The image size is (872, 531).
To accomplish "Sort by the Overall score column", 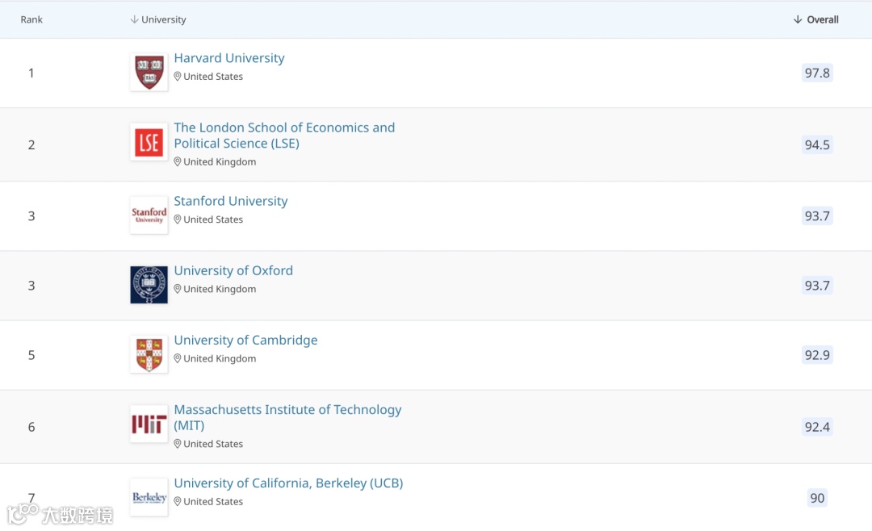I will tap(816, 19).
